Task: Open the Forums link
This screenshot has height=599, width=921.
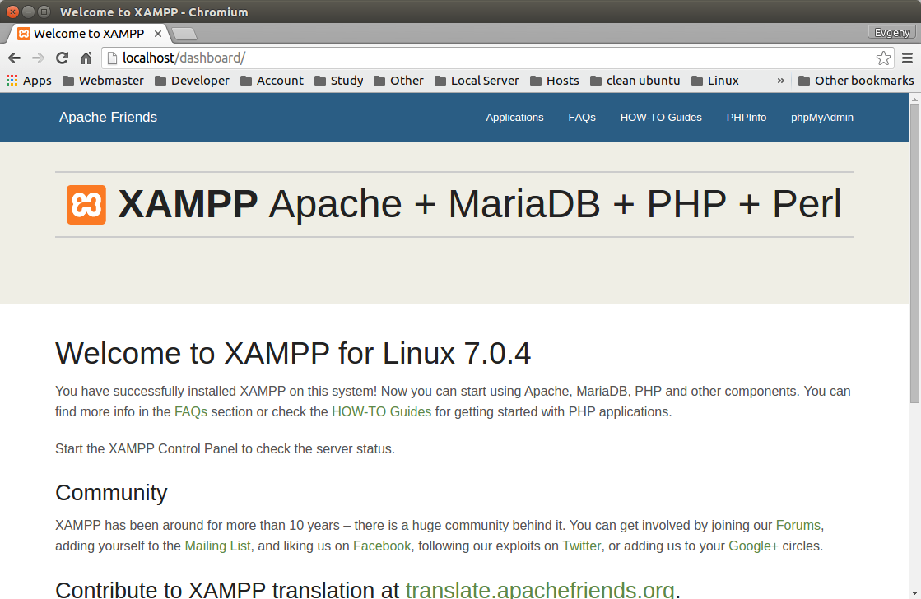Action: [x=798, y=525]
